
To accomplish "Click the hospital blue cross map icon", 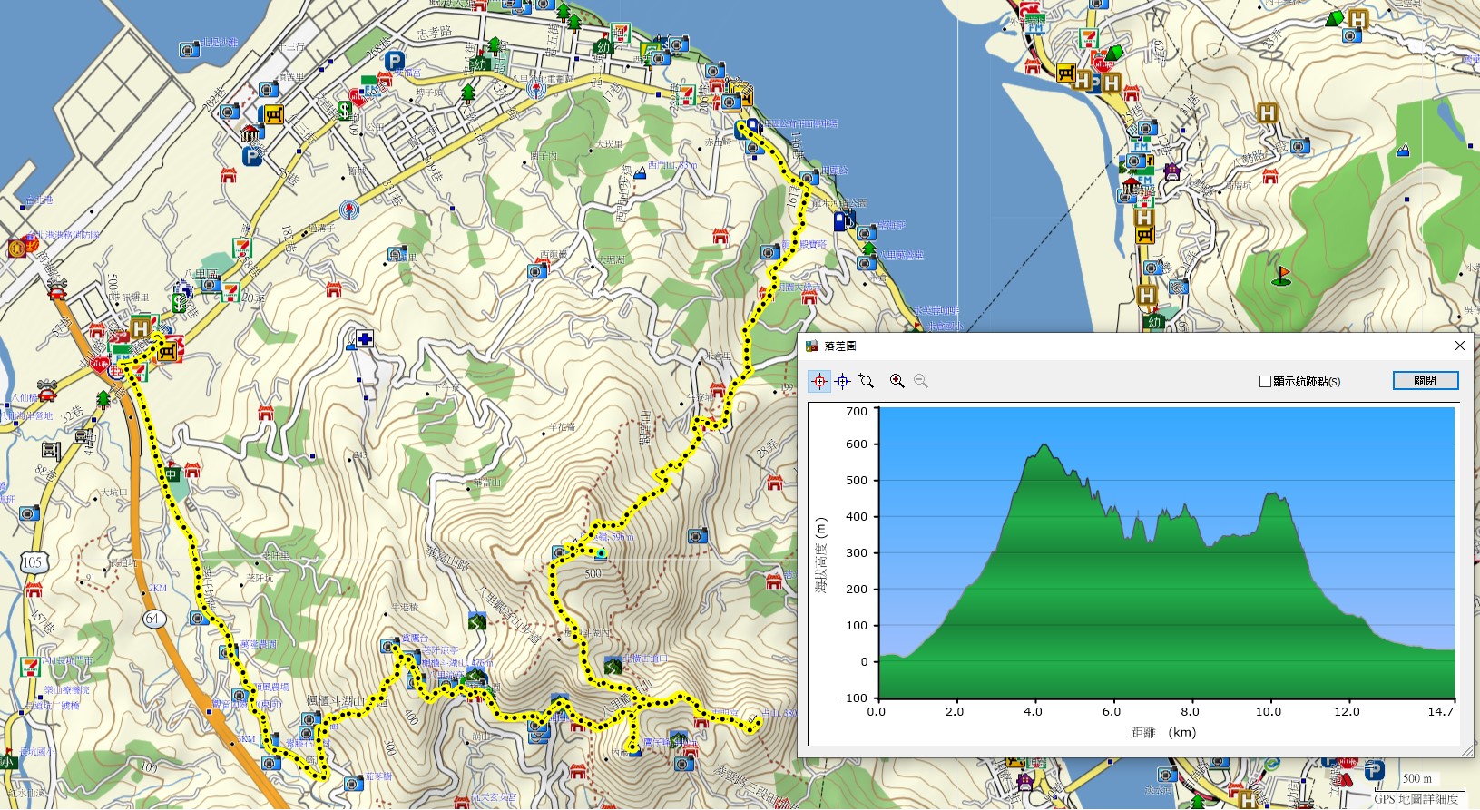I will (x=364, y=338).
